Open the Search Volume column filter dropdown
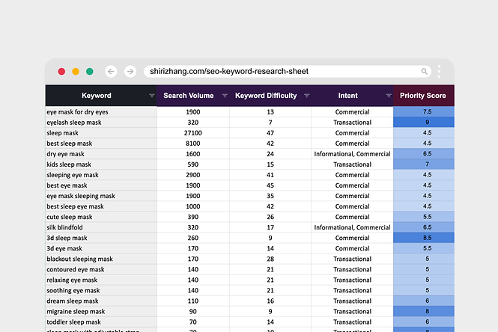498x332 pixels. (225, 96)
